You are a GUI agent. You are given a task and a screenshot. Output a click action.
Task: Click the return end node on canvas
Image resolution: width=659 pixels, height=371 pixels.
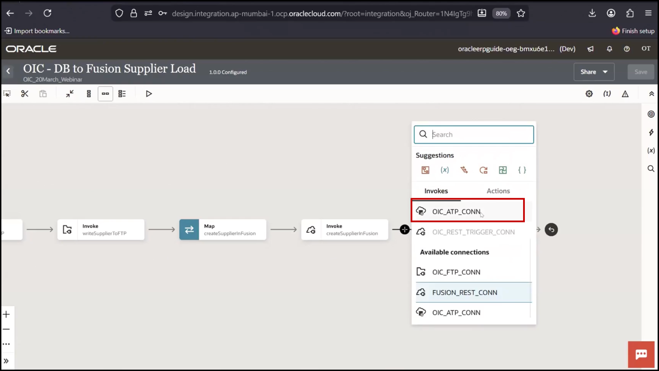point(551,229)
